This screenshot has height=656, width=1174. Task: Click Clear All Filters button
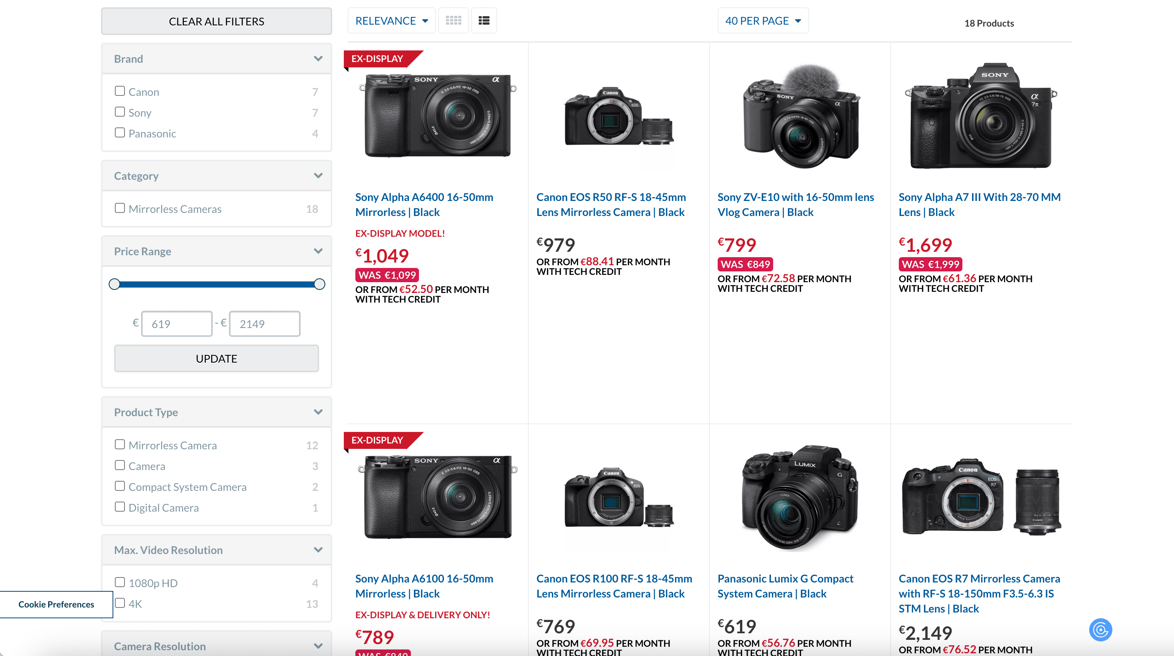[x=217, y=22]
